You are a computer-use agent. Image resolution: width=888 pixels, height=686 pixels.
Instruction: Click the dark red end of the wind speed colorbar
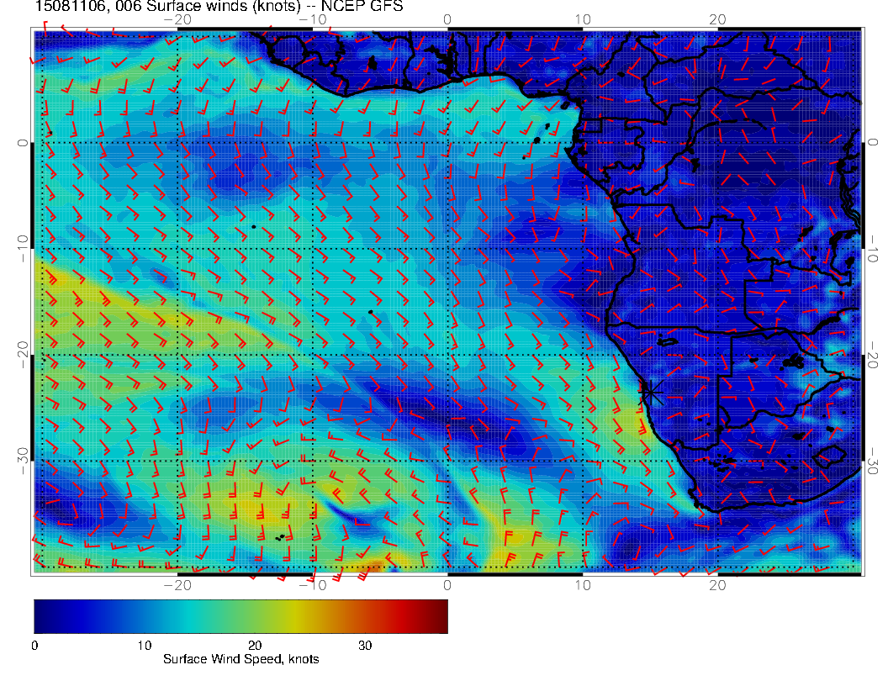click(x=441, y=616)
